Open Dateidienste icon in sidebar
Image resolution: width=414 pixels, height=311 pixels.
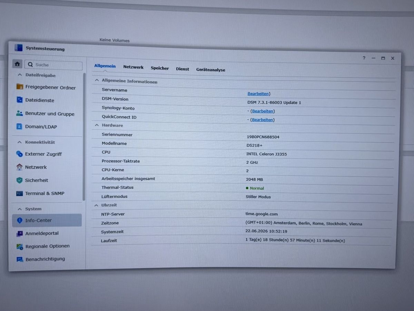point(20,100)
